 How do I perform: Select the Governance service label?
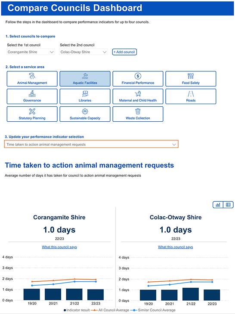(32, 100)
